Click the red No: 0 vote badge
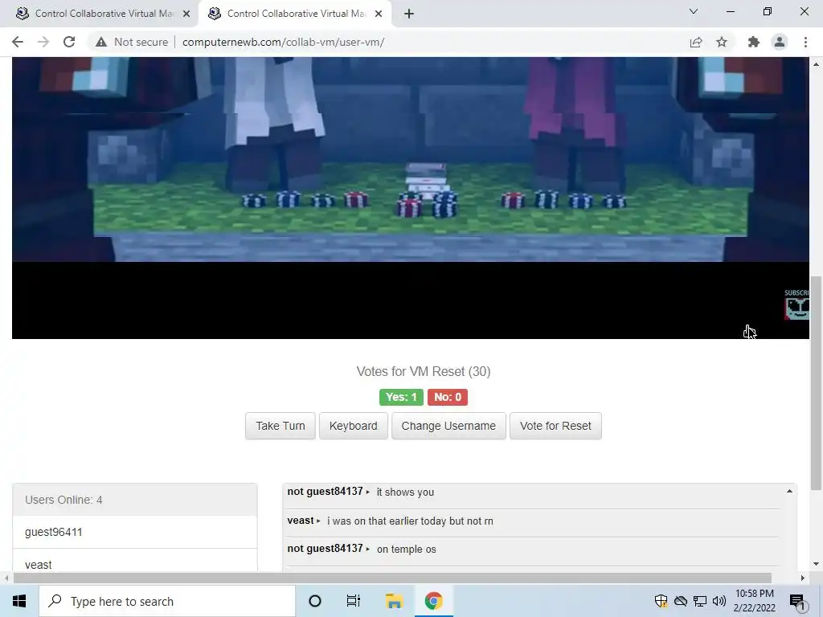 (447, 397)
